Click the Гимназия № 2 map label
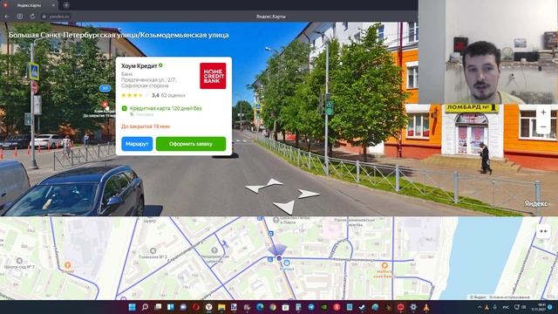The image size is (558, 314). pos(153,256)
